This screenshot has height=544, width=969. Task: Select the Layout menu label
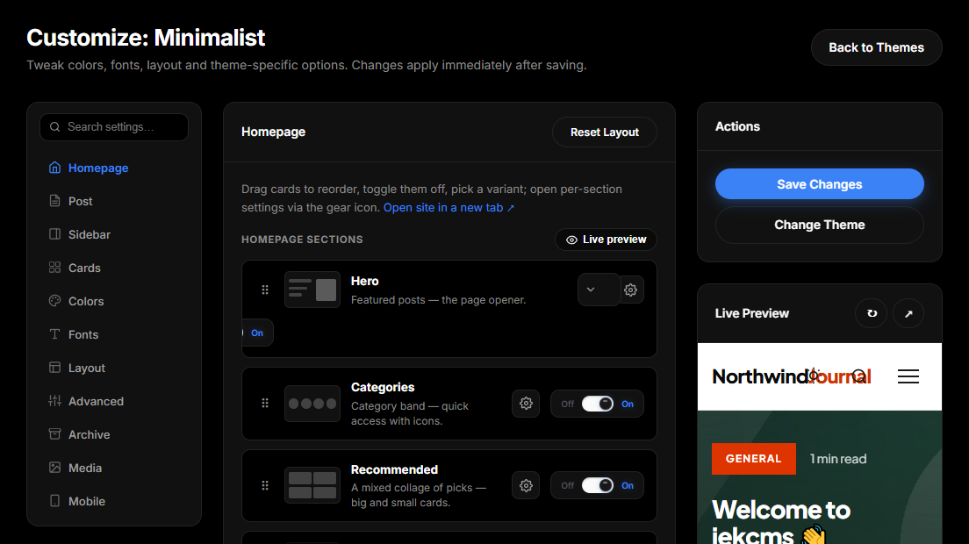click(87, 368)
